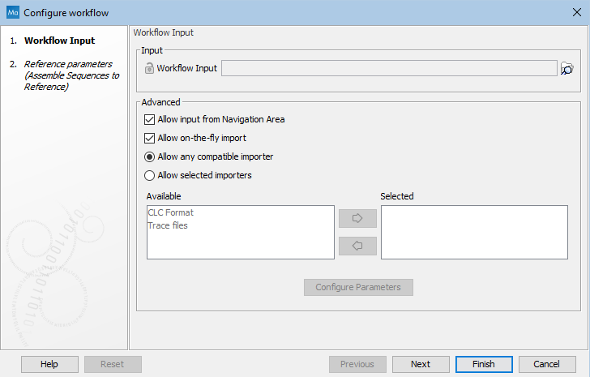Click the browse icon beside Workflow Input
590x377 pixels.
(567, 69)
